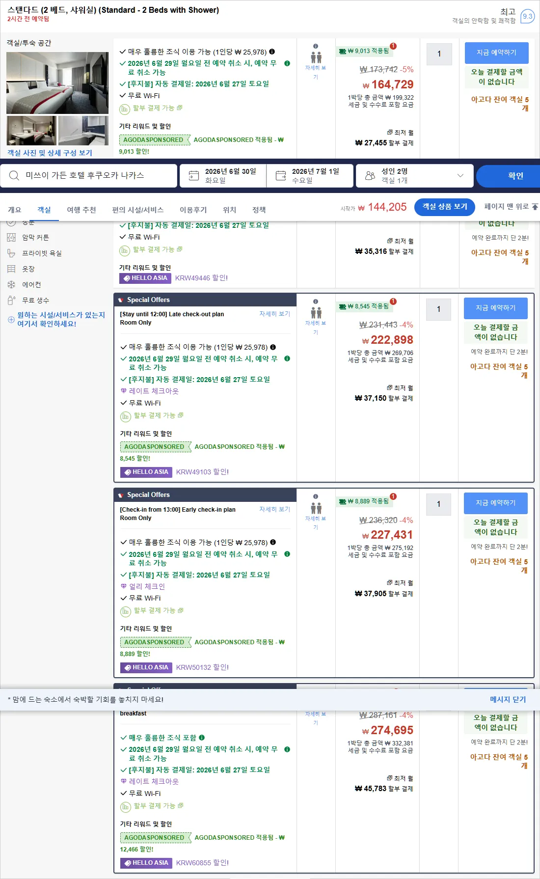Switch to the 여행 추천 tab
Image resolution: width=540 pixels, height=879 pixels.
coord(81,210)
